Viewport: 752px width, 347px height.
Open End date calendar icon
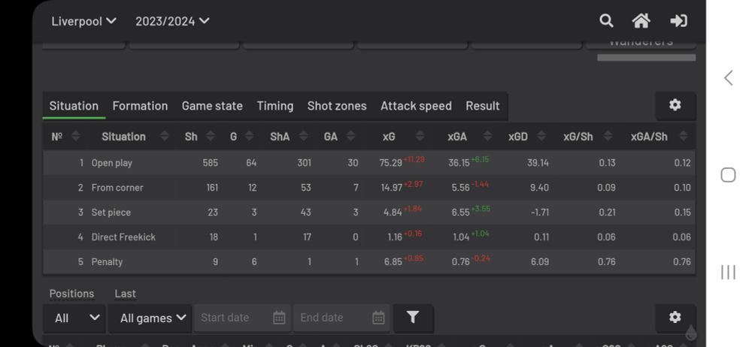click(378, 318)
